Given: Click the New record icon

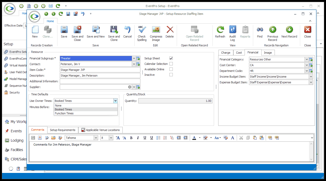Looking at the screenshot, I should [35, 30].
